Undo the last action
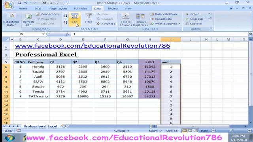This screenshot has height=142, width=253. pyautogui.click(x=26, y=3)
